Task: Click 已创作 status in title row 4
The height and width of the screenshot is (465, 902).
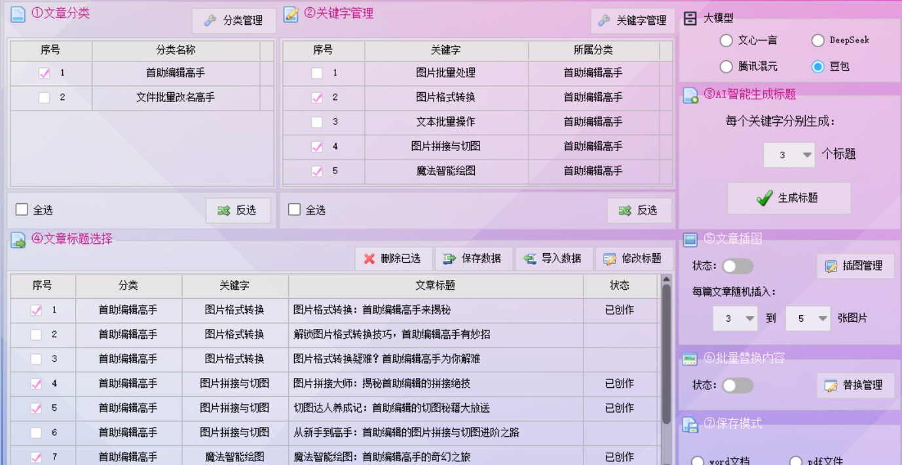Action: click(620, 384)
